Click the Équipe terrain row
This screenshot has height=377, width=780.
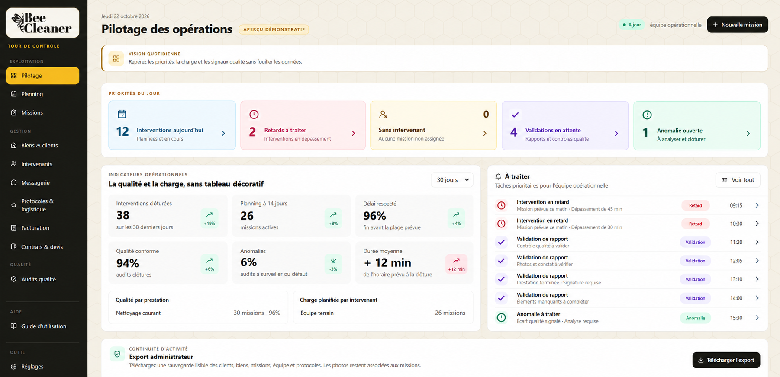pyautogui.click(x=383, y=313)
